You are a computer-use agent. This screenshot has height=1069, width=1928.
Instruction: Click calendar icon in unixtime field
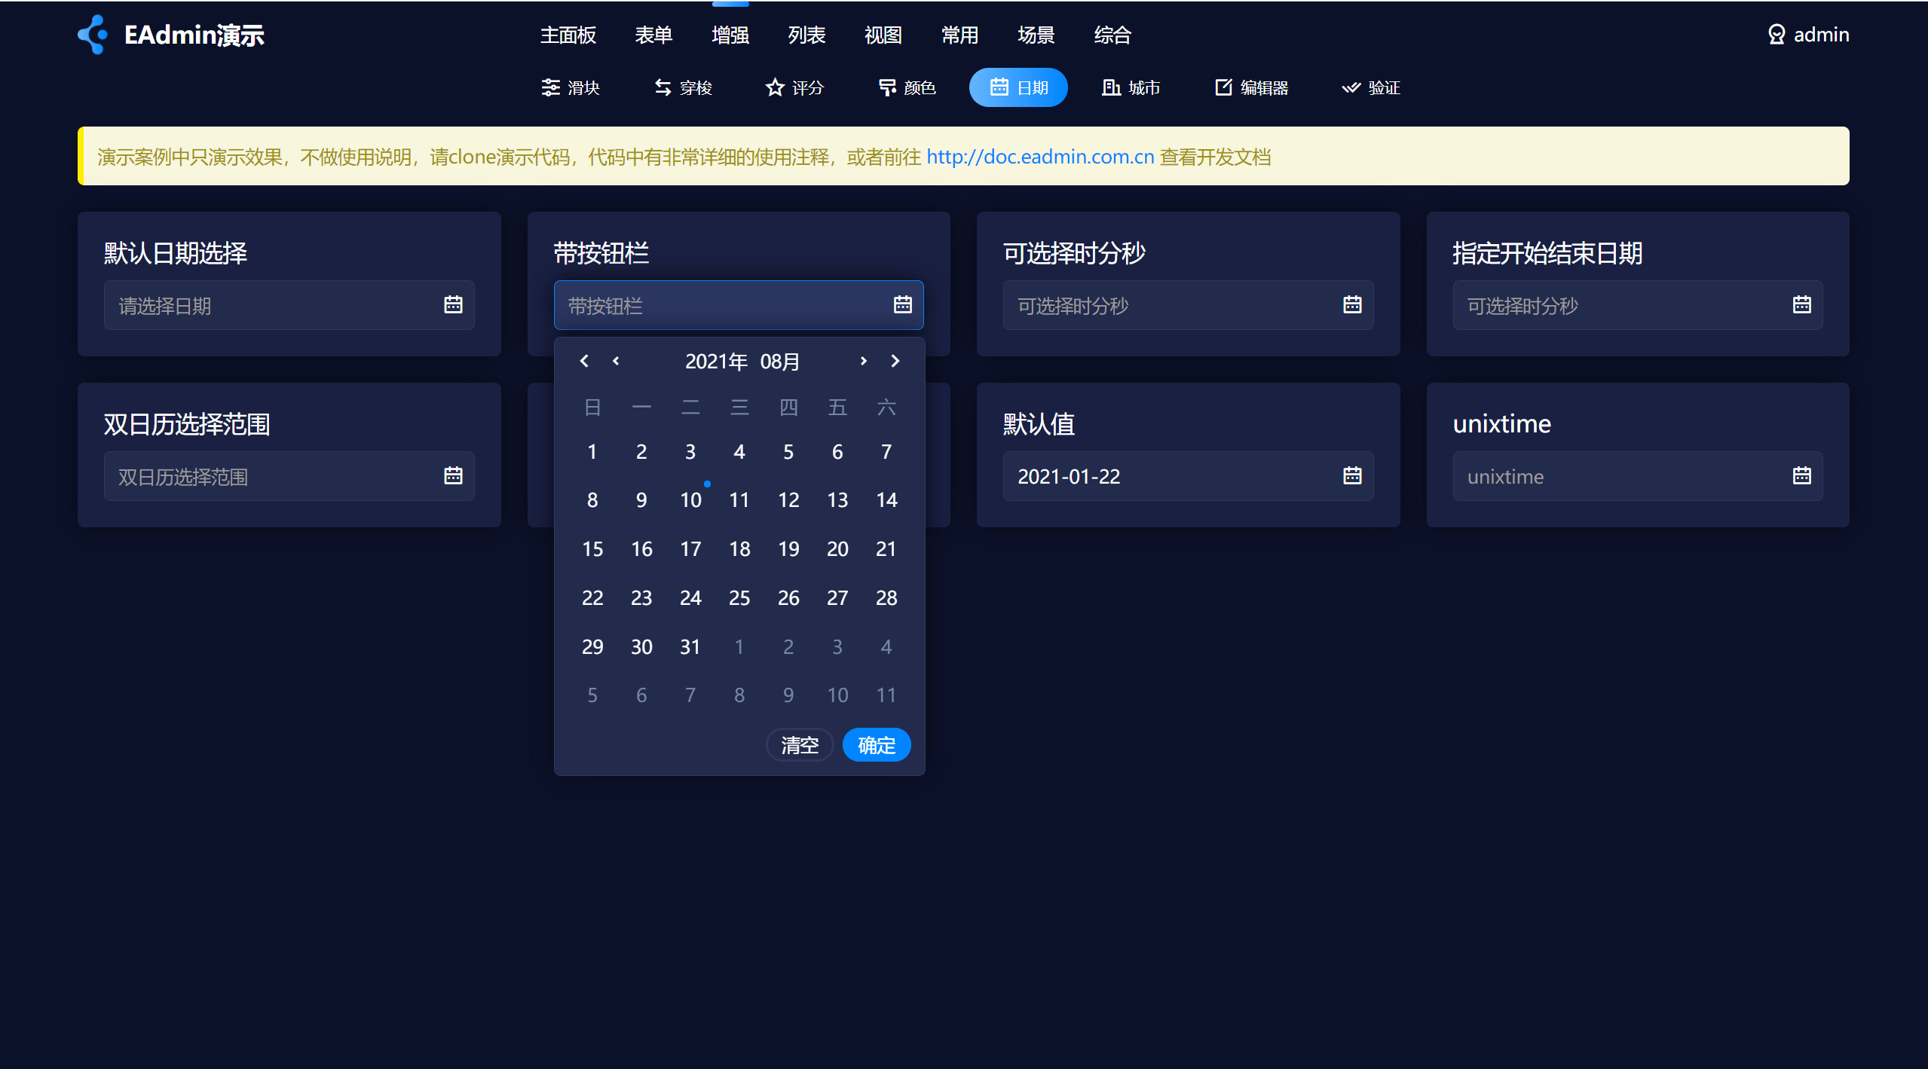(x=1801, y=475)
